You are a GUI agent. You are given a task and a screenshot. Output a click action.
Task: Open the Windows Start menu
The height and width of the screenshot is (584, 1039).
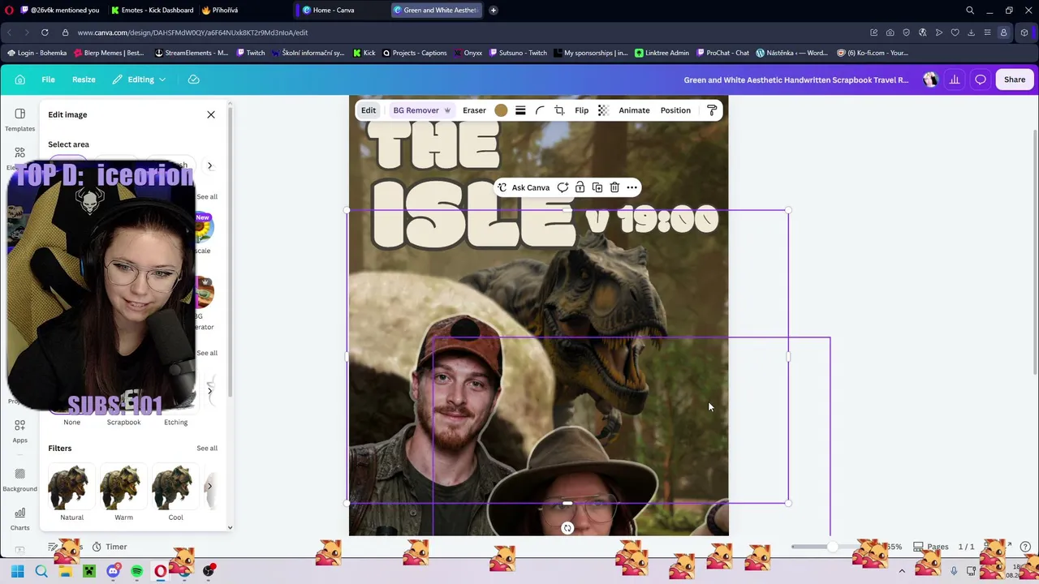tap(17, 571)
